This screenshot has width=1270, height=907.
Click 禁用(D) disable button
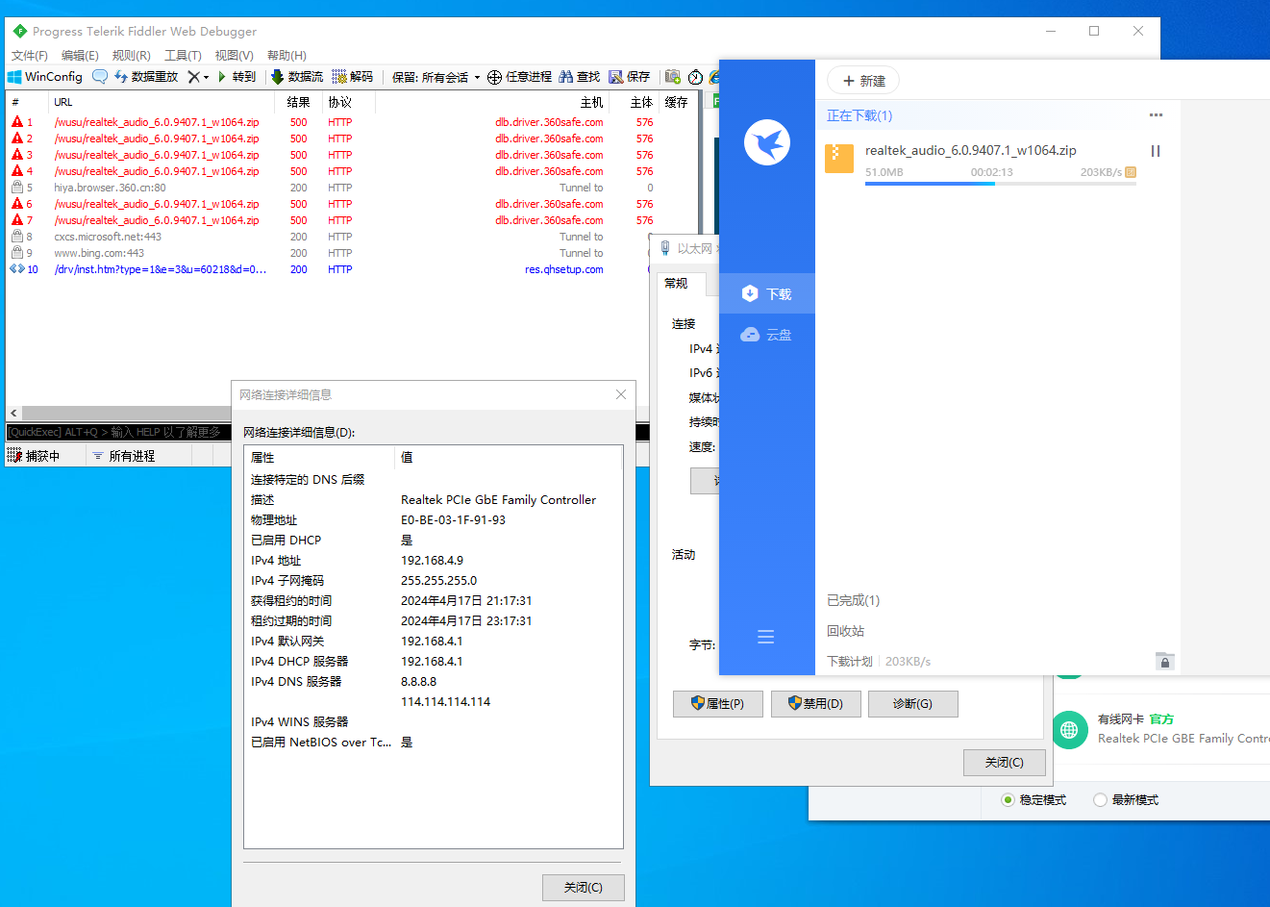[x=816, y=704]
